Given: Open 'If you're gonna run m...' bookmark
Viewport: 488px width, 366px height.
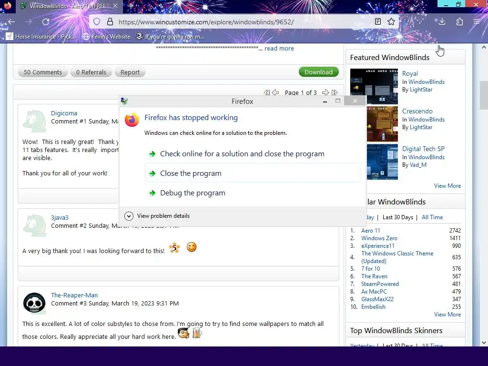Looking at the screenshot, I should tap(170, 36).
